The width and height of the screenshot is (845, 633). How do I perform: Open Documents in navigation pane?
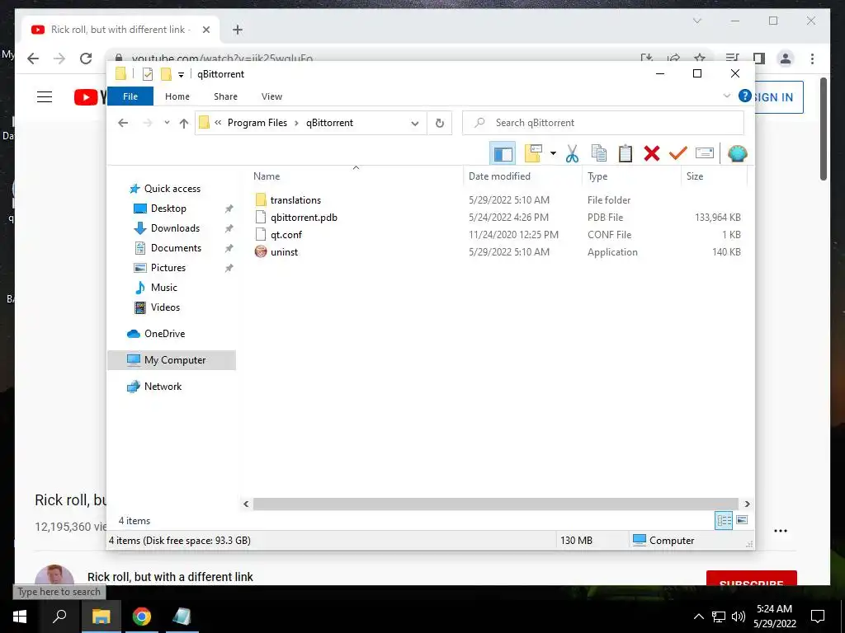tap(176, 248)
